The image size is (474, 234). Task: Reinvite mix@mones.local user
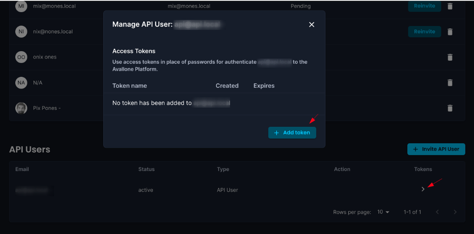pos(424,6)
